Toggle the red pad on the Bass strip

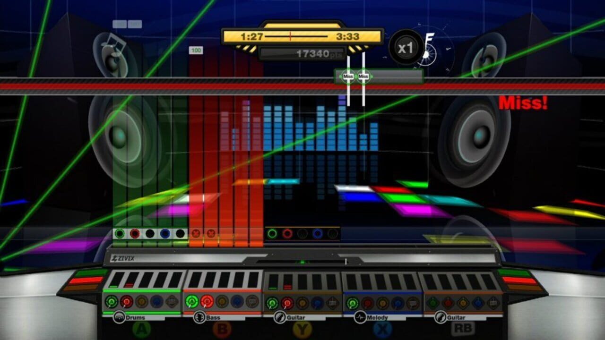coord(206,302)
